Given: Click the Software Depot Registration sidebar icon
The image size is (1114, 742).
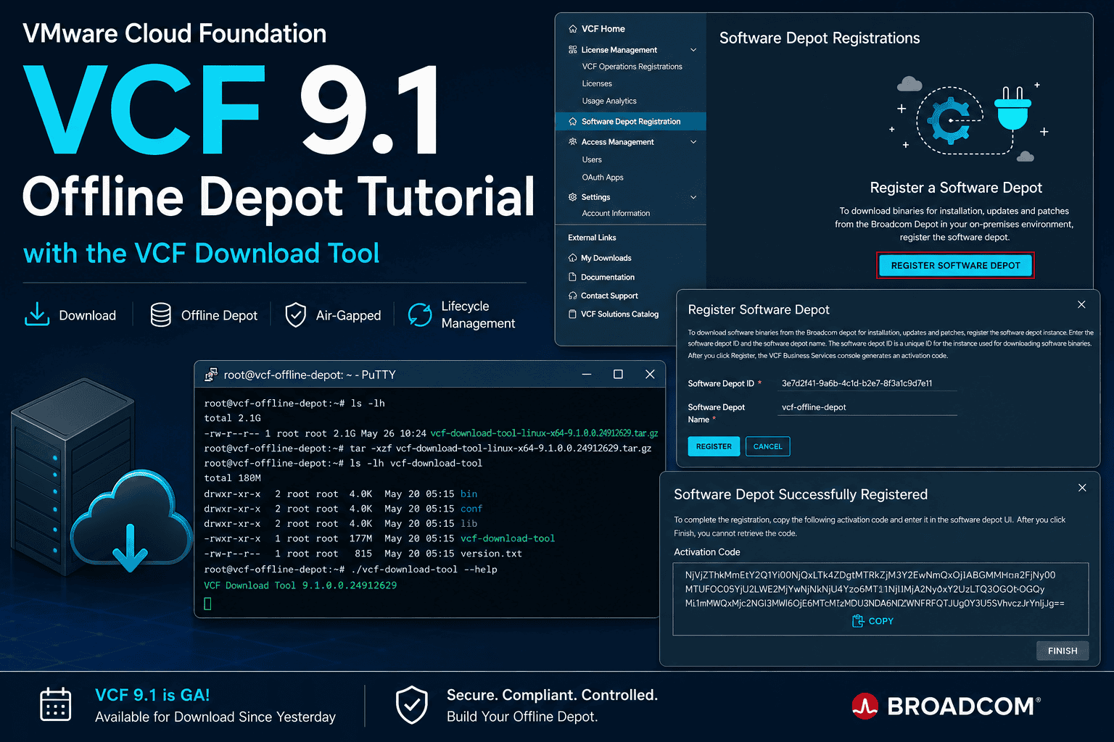Looking at the screenshot, I should point(573,122).
